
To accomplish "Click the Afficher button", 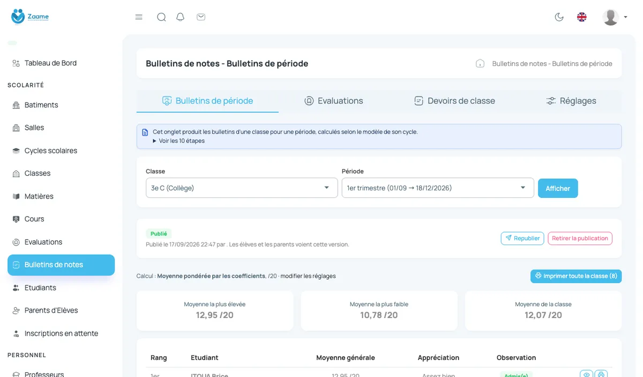I will tap(558, 188).
